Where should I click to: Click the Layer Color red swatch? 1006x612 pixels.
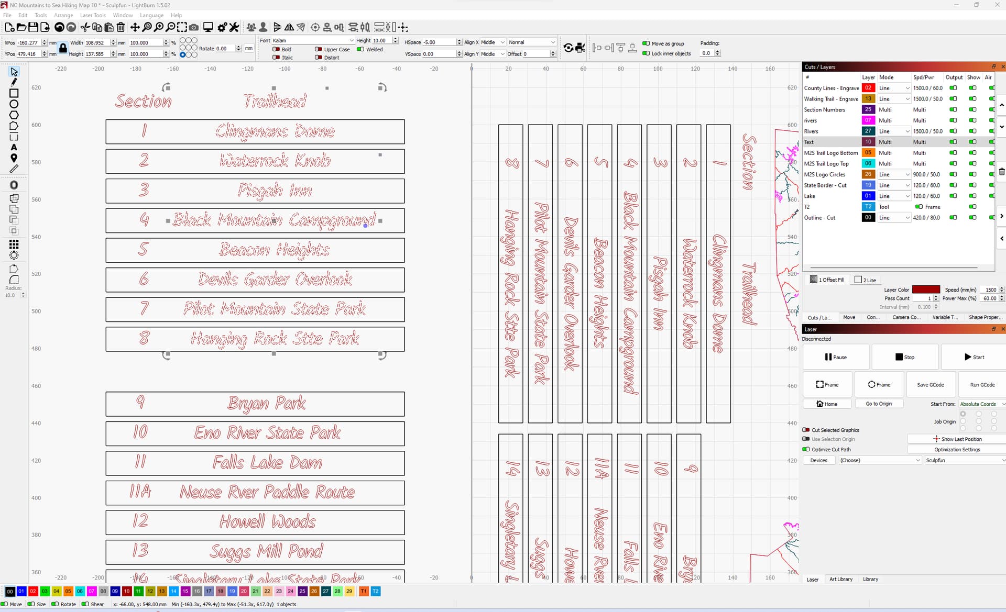[x=926, y=290]
